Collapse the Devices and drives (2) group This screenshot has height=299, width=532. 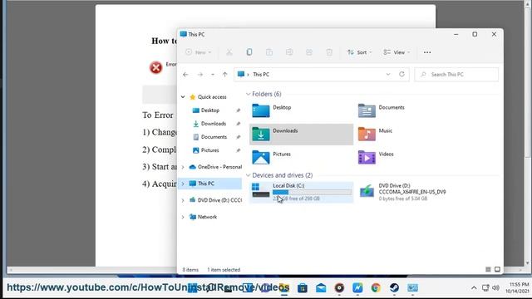[x=248, y=175]
